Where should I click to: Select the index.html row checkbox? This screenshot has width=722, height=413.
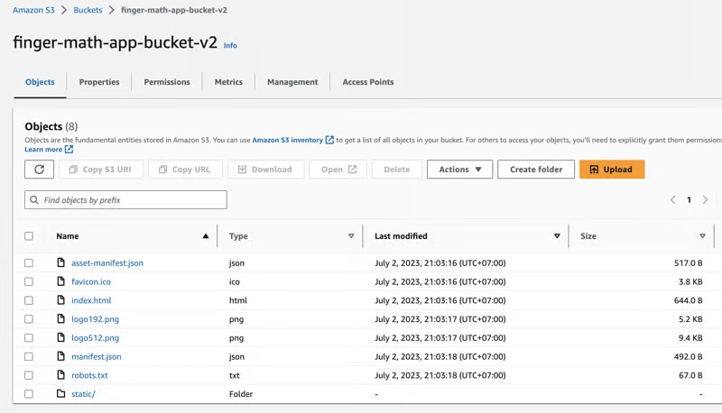(x=29, y=300)
